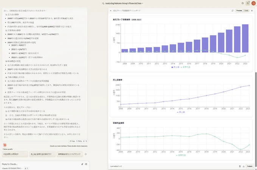Select the 2020 bar in combined chart
The width and height of the screenshot is (257, 170).
pos(221,43)
